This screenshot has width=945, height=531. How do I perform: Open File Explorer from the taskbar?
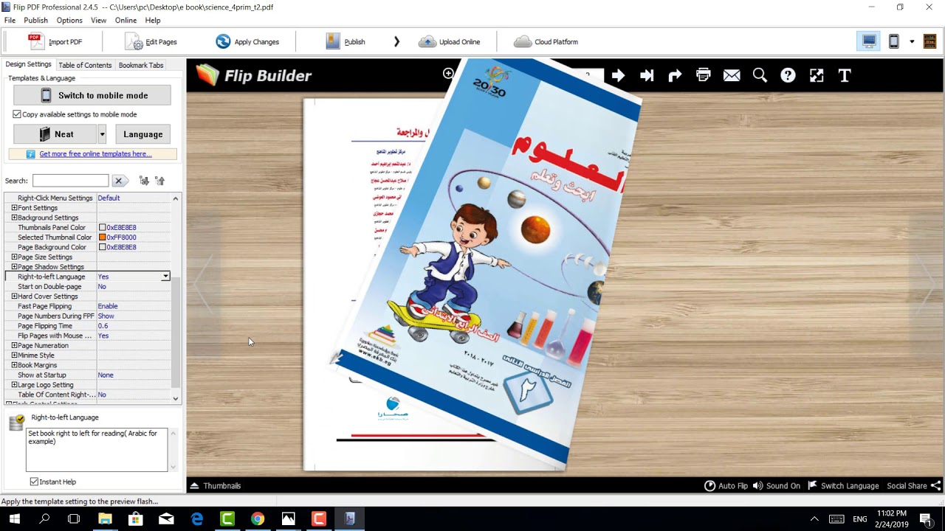105,519
